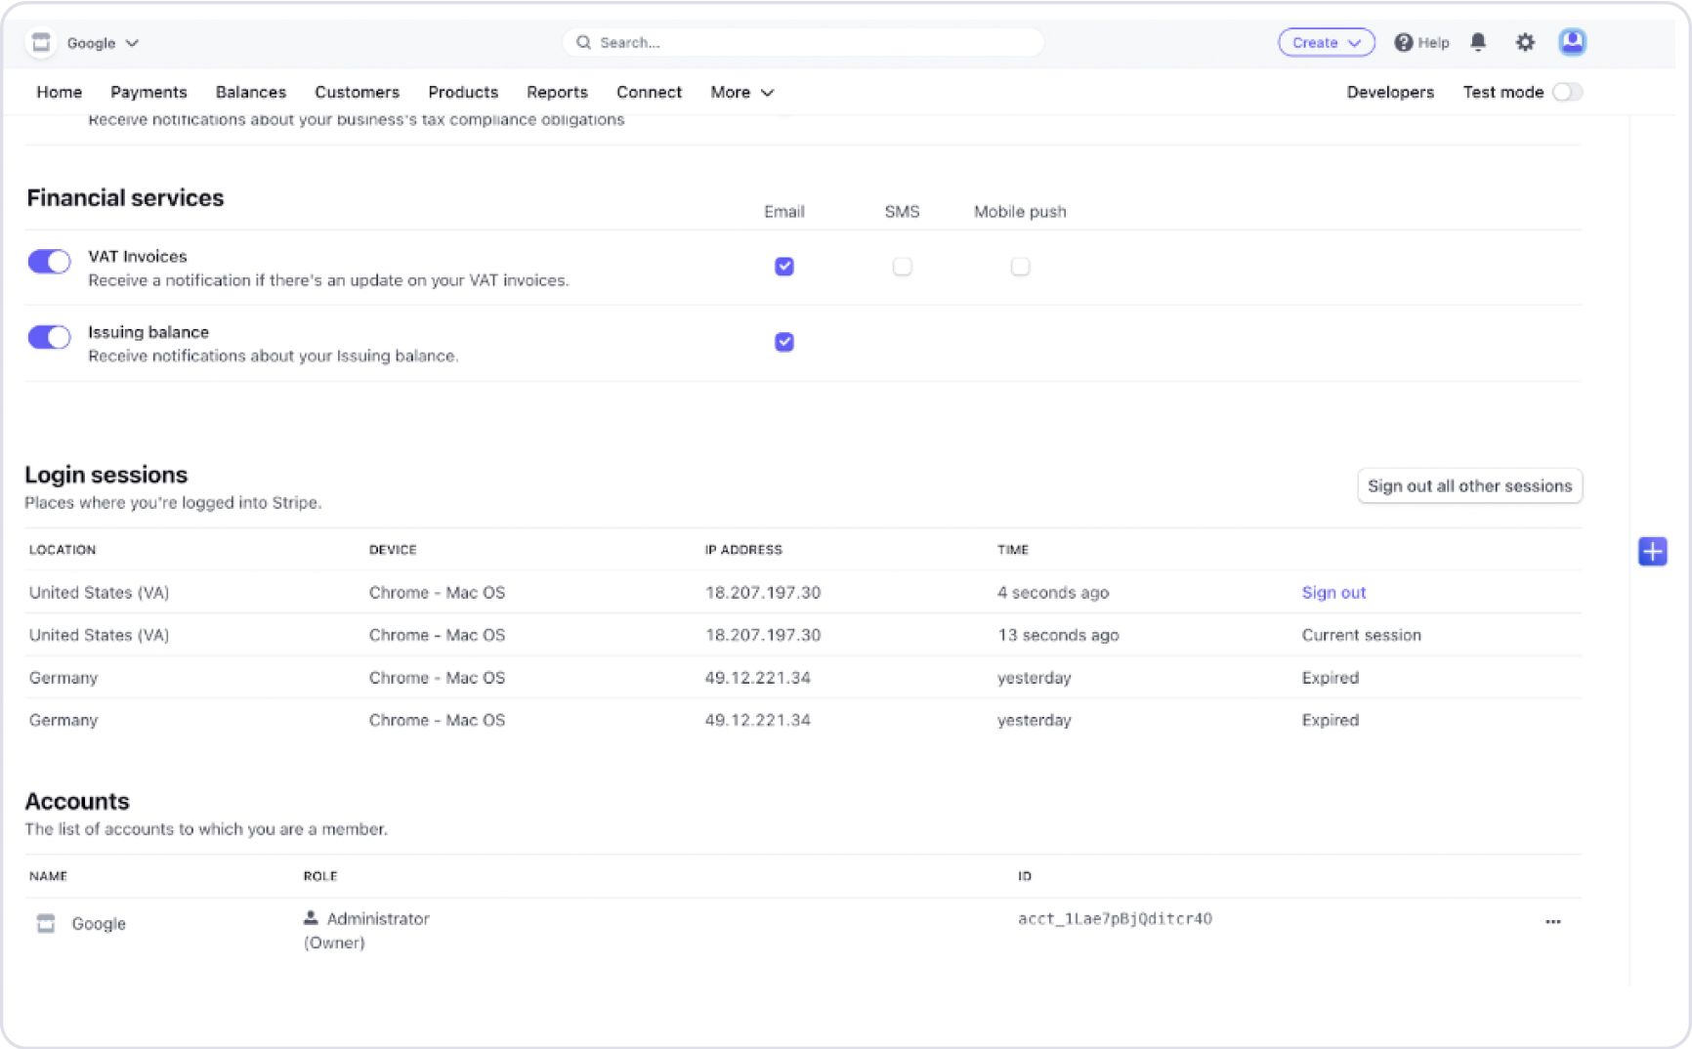Click the Google account name in Accounts

tap(99, 923)
